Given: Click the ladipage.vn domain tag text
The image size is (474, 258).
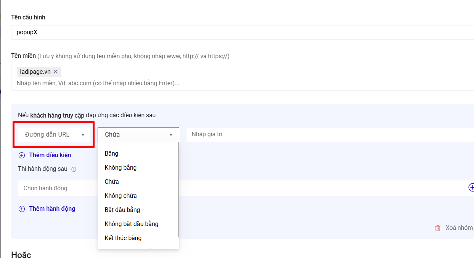Looking at the screenshot, I should (35, 72).
